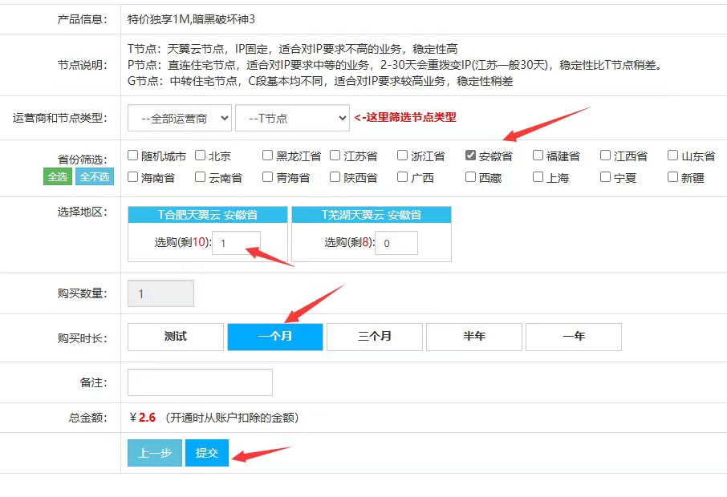Check the 北京 province checkbox
727x497 pixels.
201,156
